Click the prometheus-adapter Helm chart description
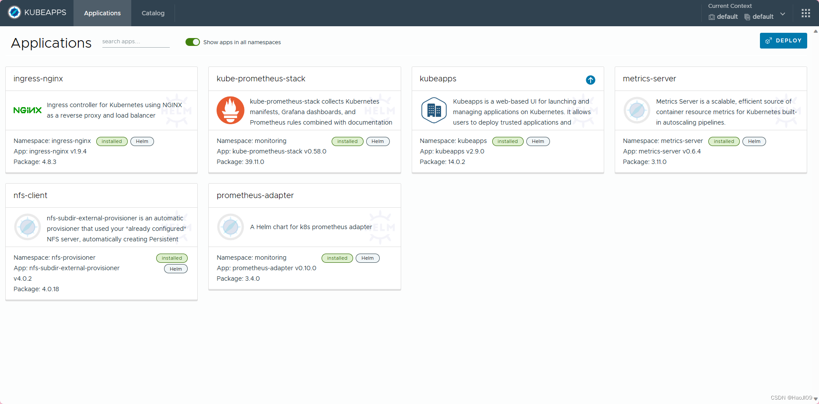The image size is (819, 404). [311, 227]
